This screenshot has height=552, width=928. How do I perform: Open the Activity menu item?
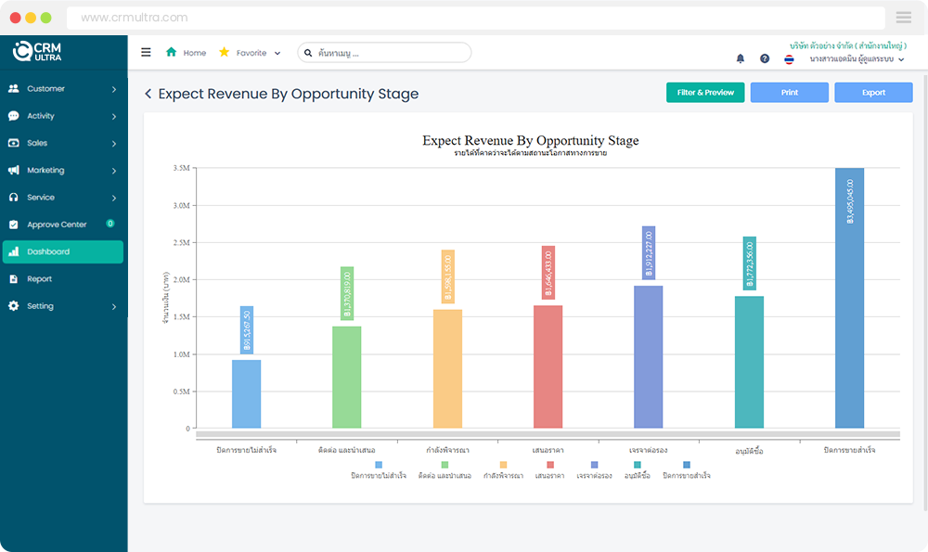[x=63, y=116]
